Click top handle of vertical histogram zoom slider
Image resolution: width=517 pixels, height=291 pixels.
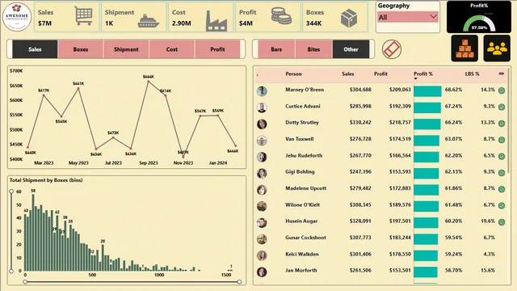11,192
